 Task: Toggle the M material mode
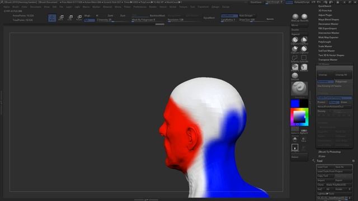coord(97,16)
